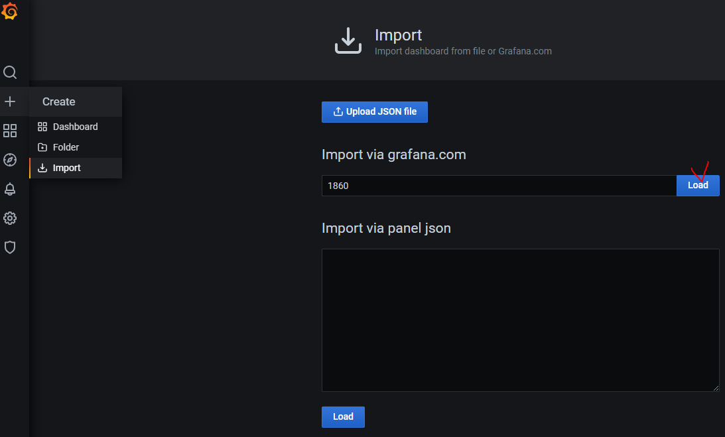
Task: Click the Load button below panel json
Action: coord(343,417)
